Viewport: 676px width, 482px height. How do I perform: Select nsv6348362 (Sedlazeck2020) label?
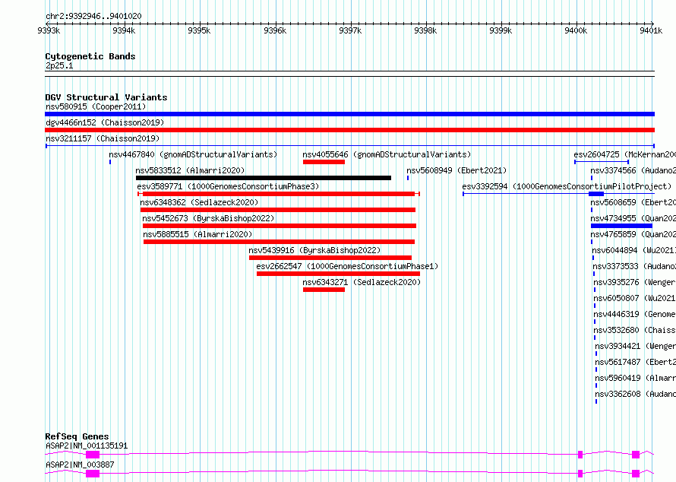pyautogui.click(x=199, y=202)
